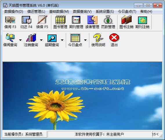Expand the 注销查询 dropdown arrow
Image resolution: width=165 pixels, height=140 pixels.
[x=41, y=40]
